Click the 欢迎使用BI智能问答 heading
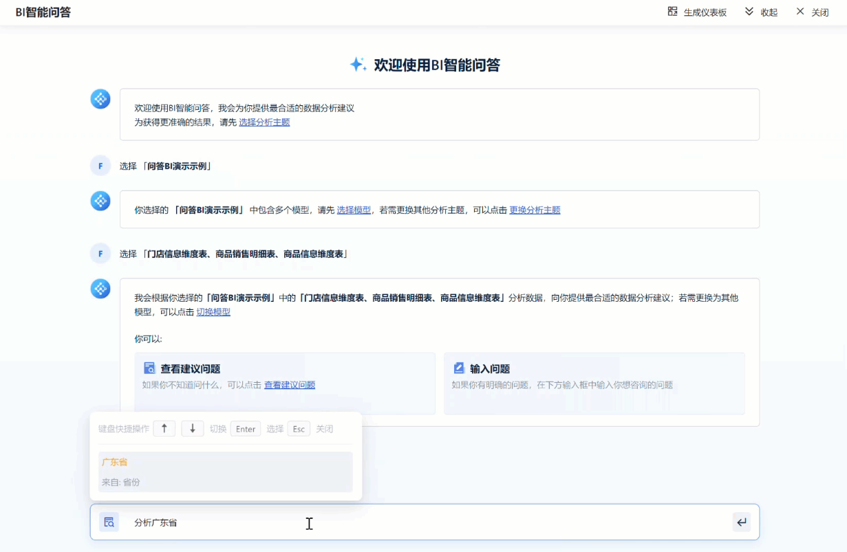This screenshot has width=847, height=552. pos(437,65)
